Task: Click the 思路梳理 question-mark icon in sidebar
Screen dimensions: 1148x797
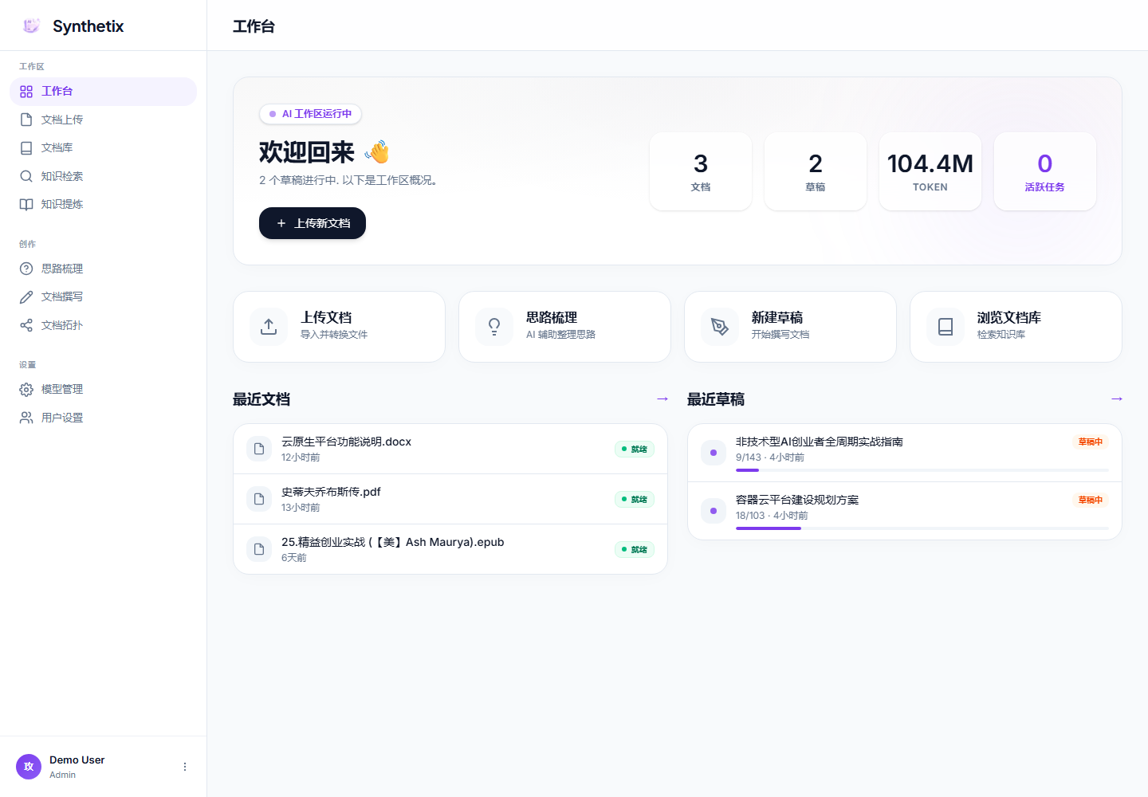Action: 26,269
